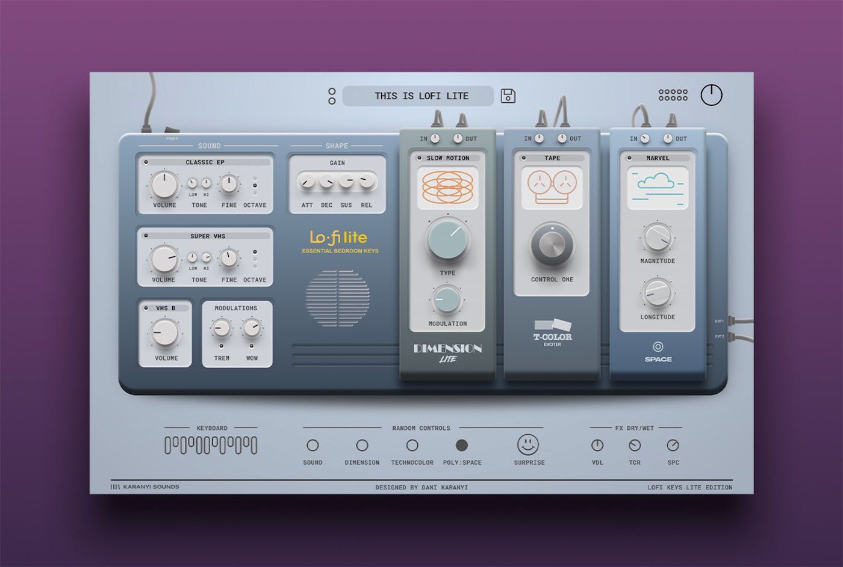843x567 pixels.
Task: Open the Slow Motion type selector
Action: (447, 158)
